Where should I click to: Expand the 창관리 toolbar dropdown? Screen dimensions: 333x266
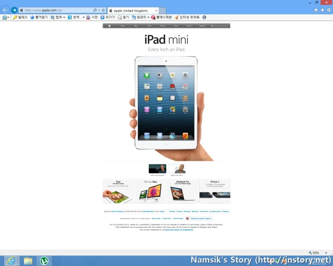pyautogui.click(x=148, y=17)
